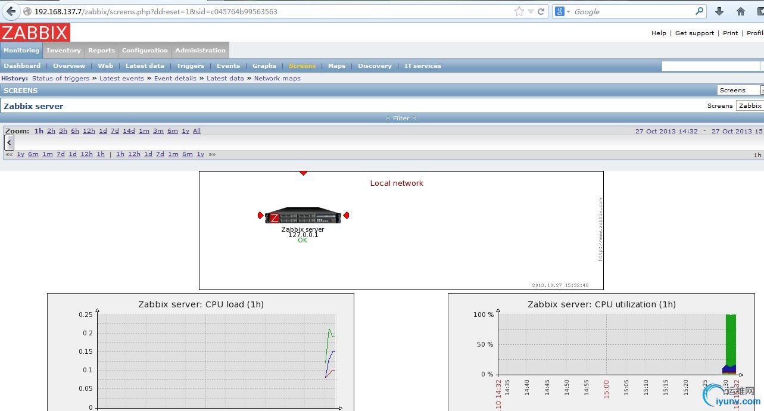This screenshot has height=411, width=764.
Task: Open the CPU utilization (1h) graph
Action: [x=601, y=351]
